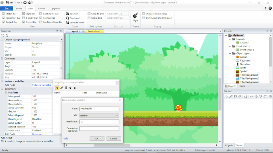Switch to the Layers panel tab
This screenshot has width=273, height=153.
tap(242, 86)
